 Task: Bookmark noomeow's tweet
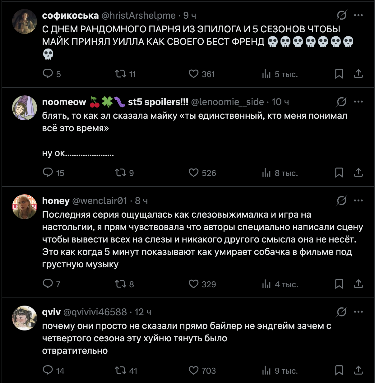339,173
